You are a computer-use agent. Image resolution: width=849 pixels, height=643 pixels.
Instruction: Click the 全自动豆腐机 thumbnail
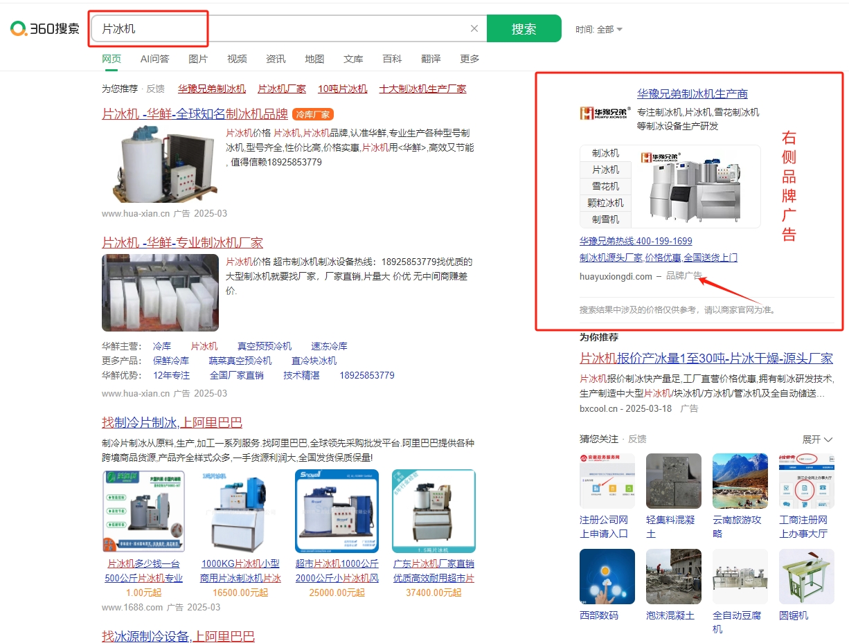740,577
